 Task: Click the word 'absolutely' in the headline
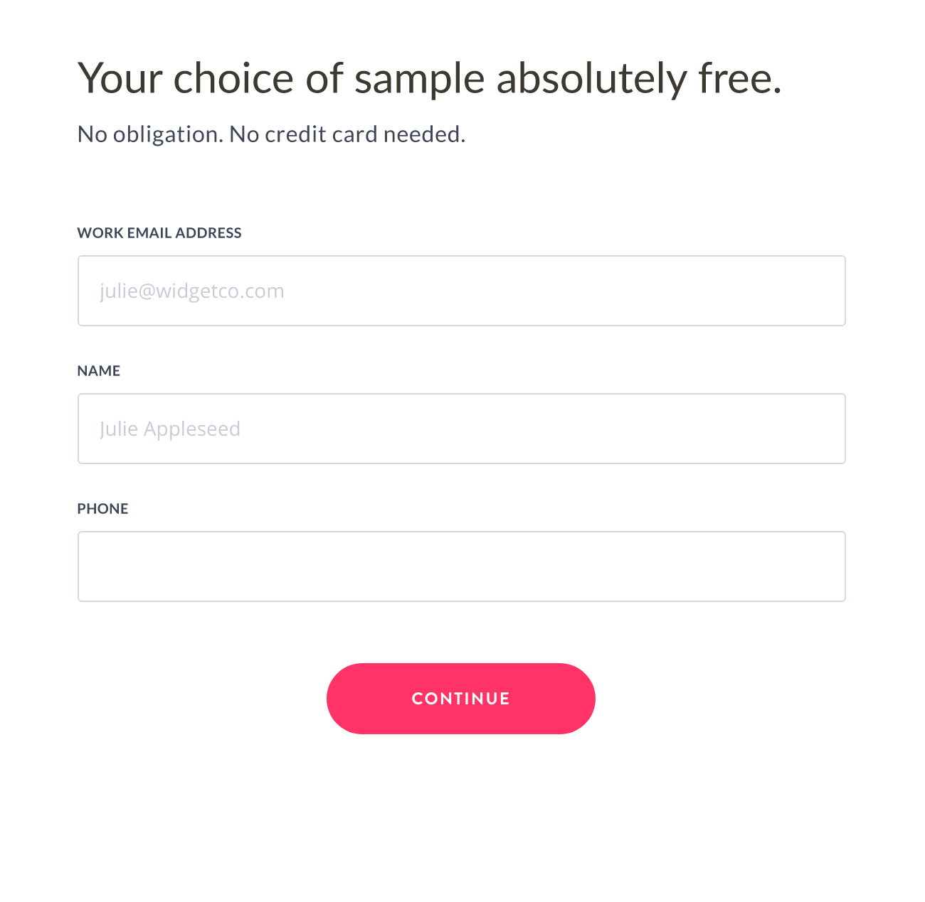592,79
